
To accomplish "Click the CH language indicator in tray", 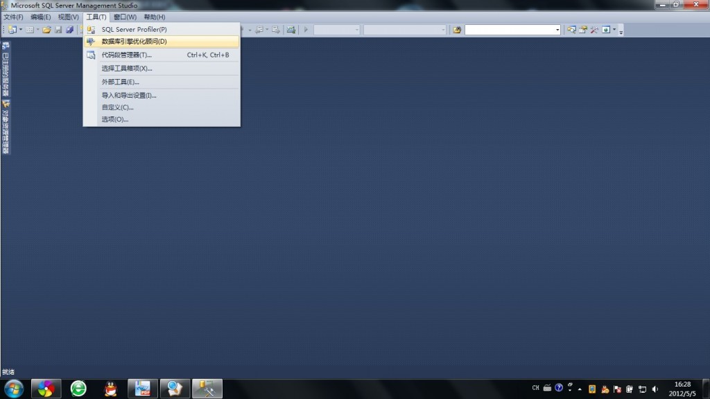I will tap(536, 388).
